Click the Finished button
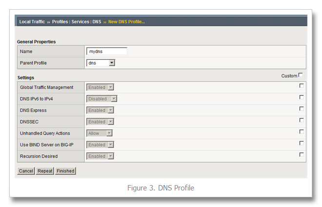Viewport: 322px width, 207px height. pyautogui.click(x=65, y=171)
